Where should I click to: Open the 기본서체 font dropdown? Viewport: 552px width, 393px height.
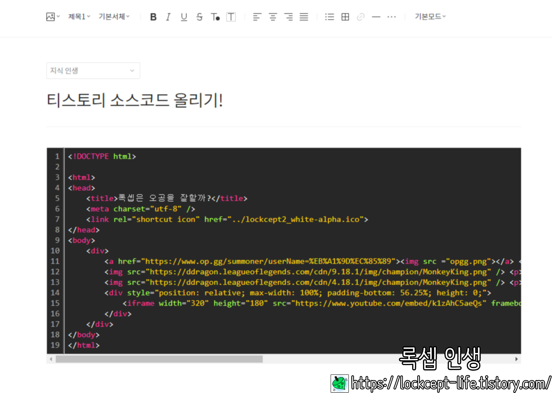(114, 17)
